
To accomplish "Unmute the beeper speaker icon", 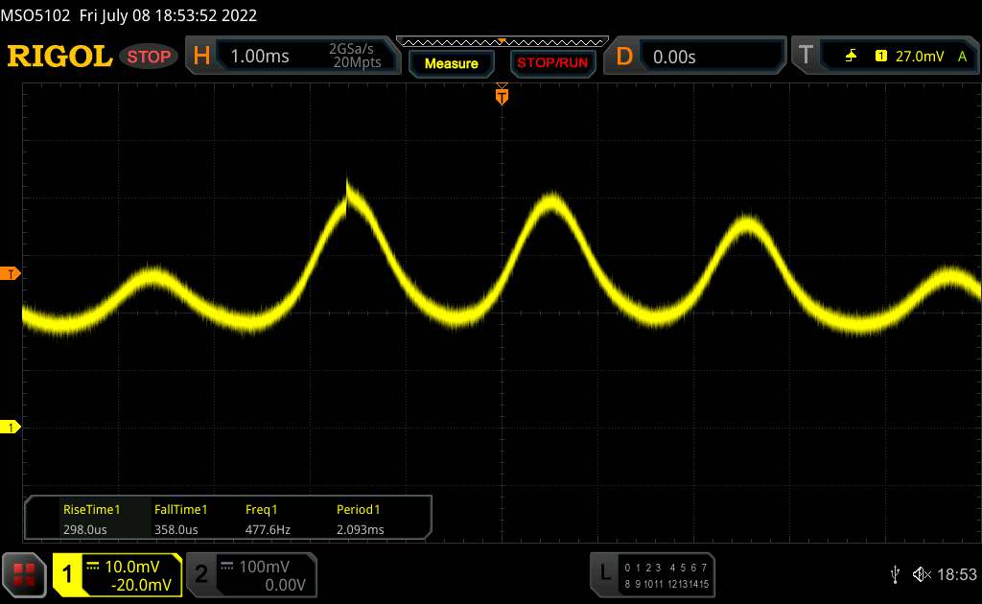I will point(922,573).
